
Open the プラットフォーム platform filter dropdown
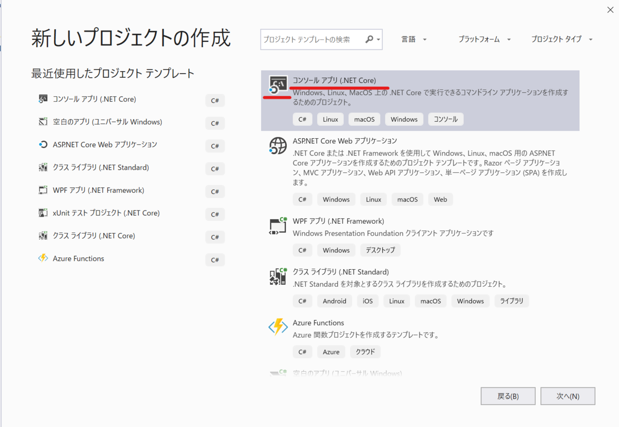pyautogui.click(x=485, y=39)
